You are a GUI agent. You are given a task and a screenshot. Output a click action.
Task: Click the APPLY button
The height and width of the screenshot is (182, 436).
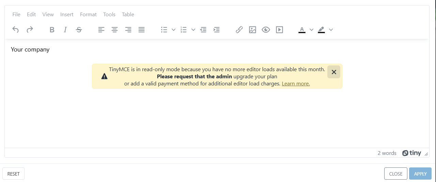(420, 174)
